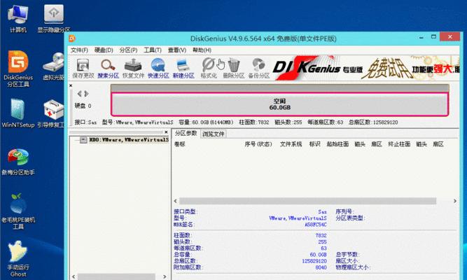Switch to the 浏览文件 tab
The image size is (467, 280).
point(214,134)
